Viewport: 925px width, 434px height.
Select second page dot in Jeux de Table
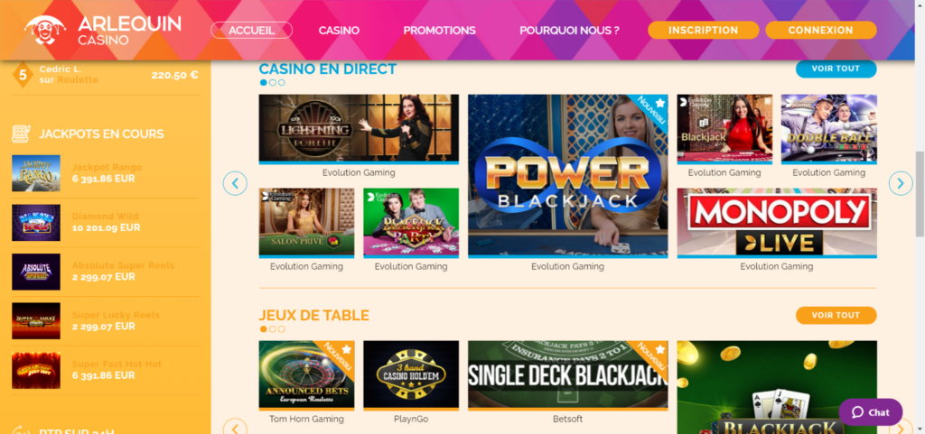[273, 329]
